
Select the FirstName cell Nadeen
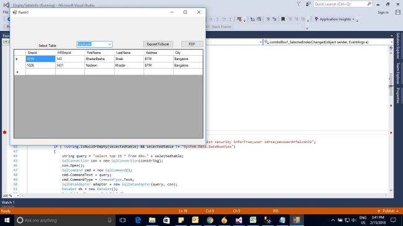(x=99, y=66)
